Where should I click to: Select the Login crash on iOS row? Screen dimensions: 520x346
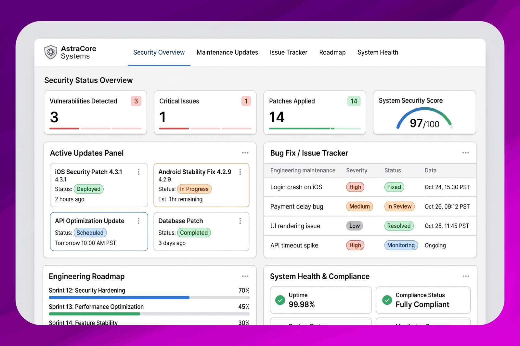[370, 187]
